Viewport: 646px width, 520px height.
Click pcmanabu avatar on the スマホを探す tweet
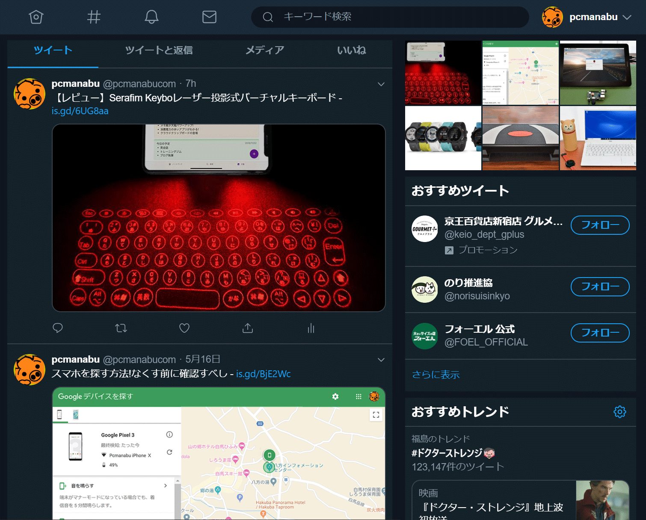pos(30,369)
